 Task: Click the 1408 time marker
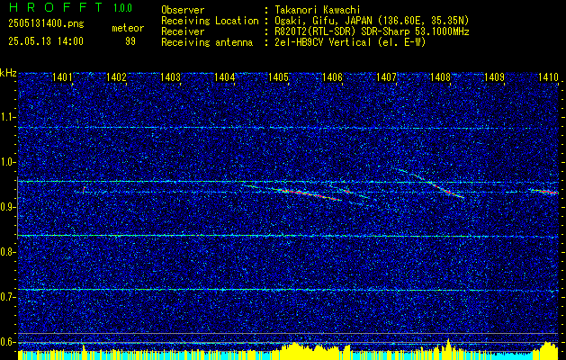(x=440, y=76)
